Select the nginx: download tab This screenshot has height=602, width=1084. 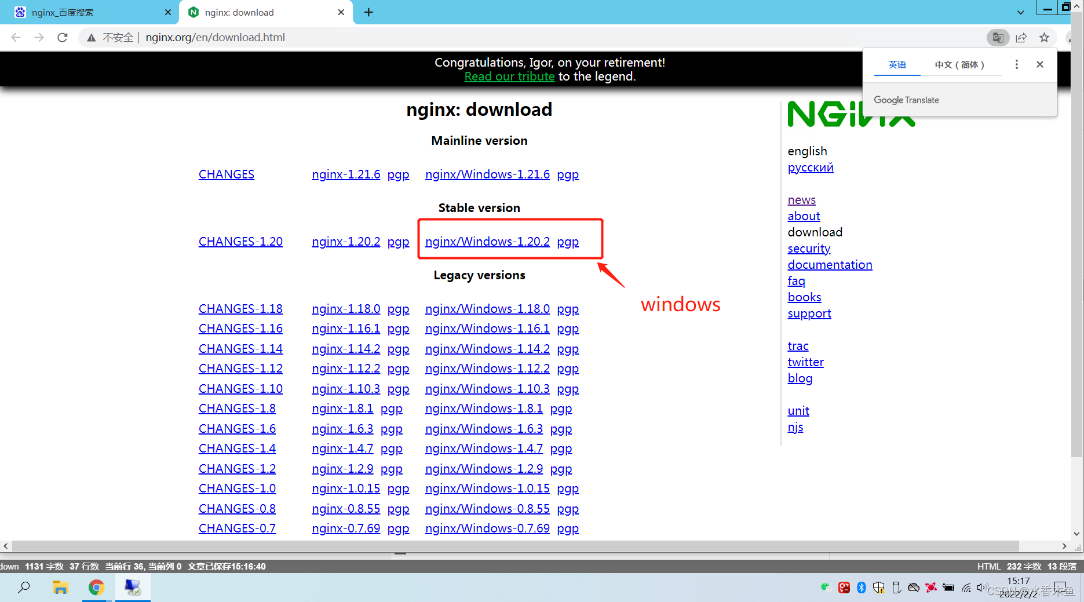pos(265,12)
